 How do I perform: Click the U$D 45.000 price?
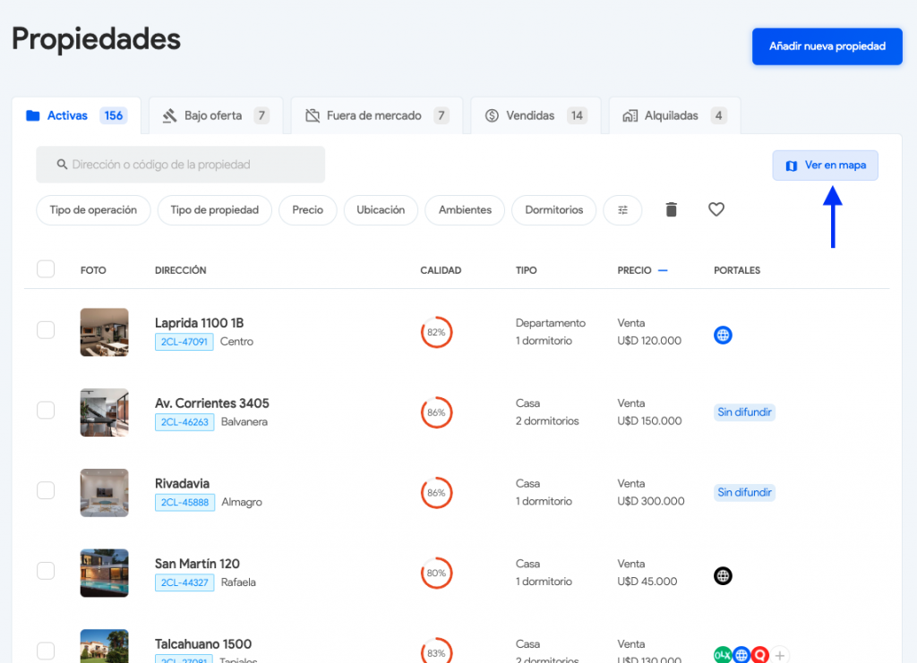(x=647, y=582)
